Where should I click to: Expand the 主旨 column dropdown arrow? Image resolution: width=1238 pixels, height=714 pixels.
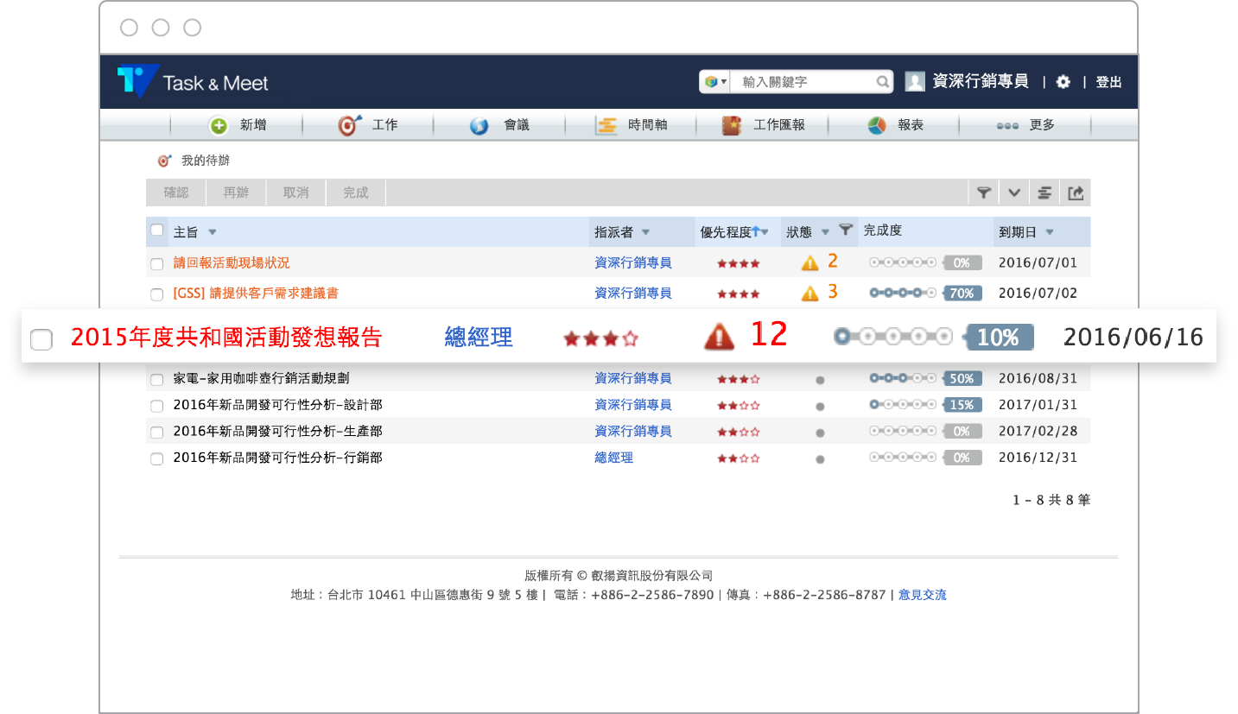click(213, 232)
